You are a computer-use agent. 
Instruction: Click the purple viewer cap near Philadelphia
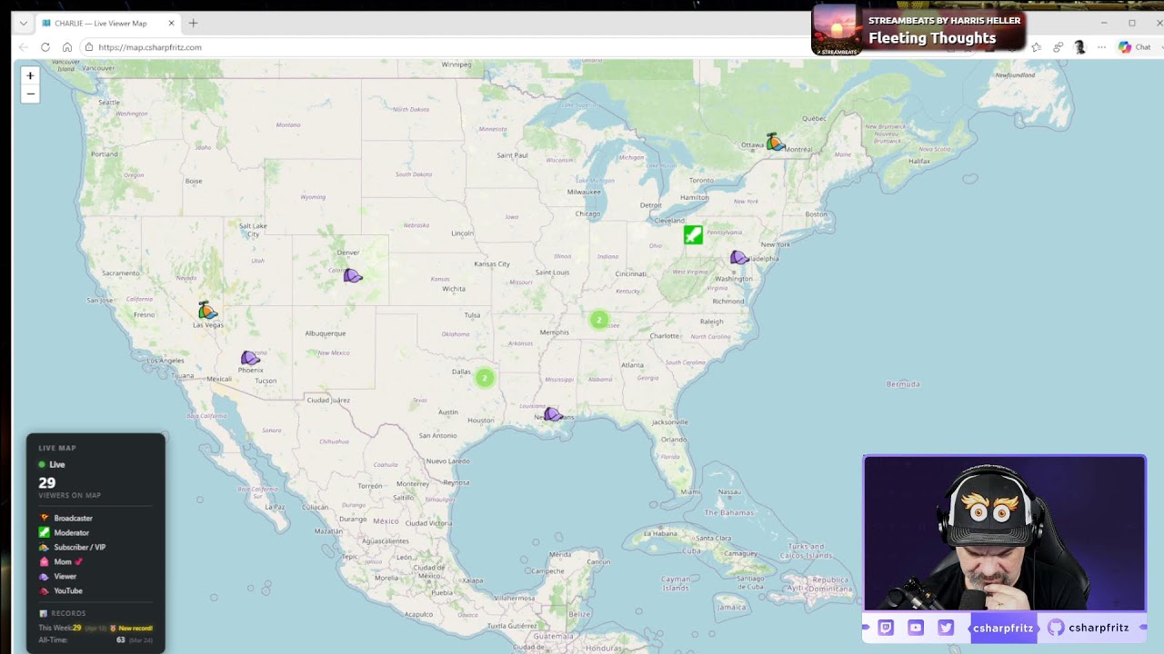[x=739, y=258]
